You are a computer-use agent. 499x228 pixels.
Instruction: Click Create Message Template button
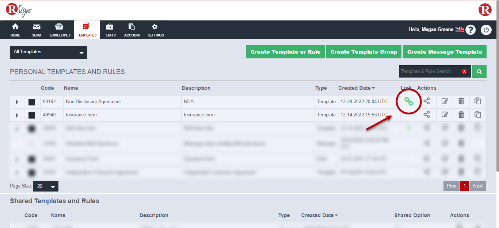click(x=445, y=52)
